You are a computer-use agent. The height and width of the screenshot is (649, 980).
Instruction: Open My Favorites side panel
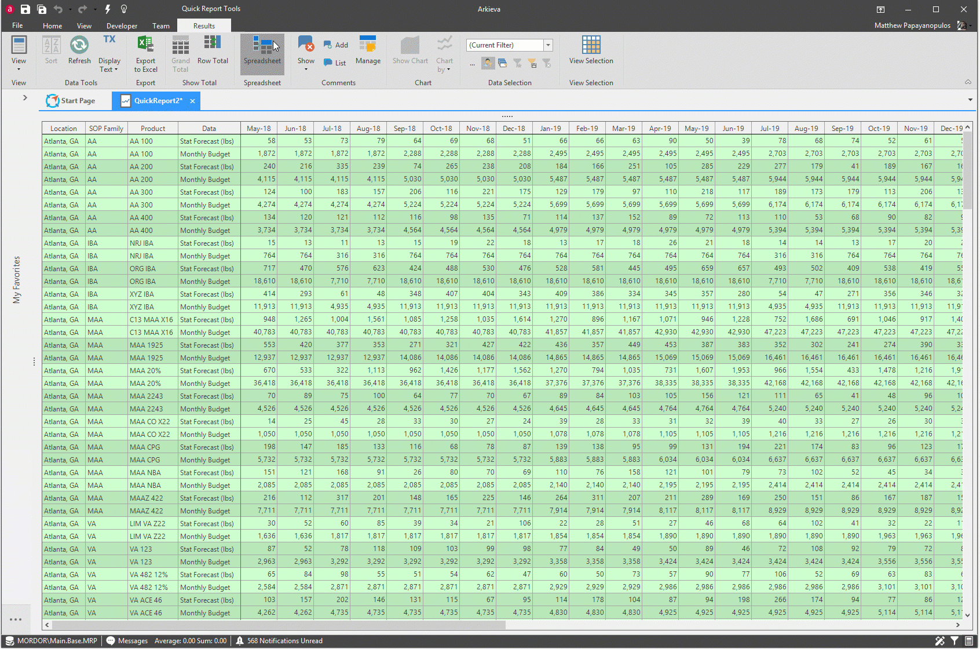point(16,280)
